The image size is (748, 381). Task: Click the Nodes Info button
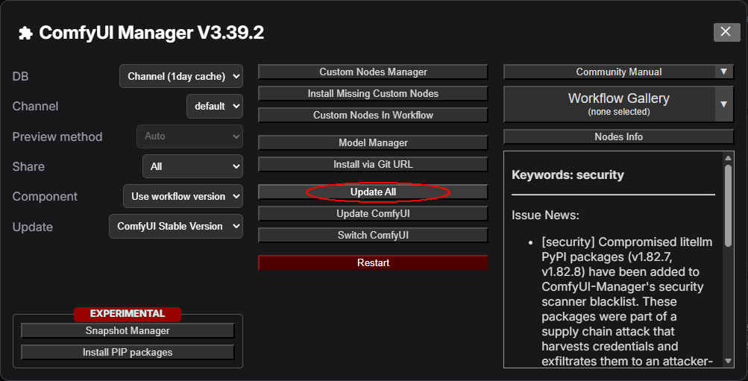[618, 137]
